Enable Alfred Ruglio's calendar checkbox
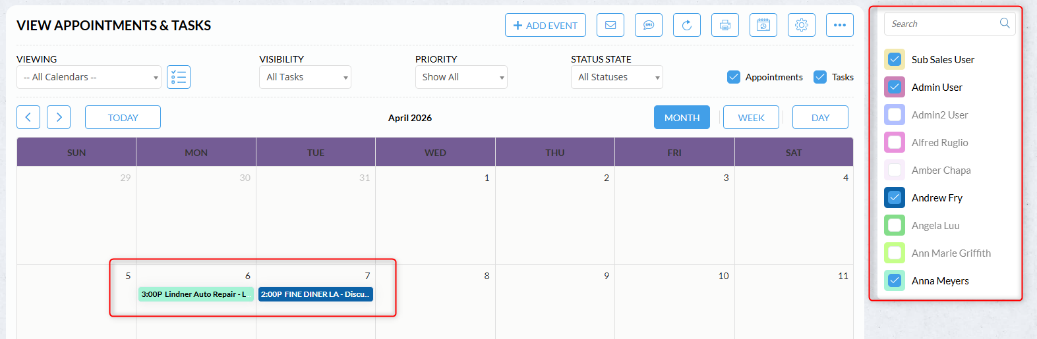This screenshot has height=339, width=1037. (x=895, y=142)
